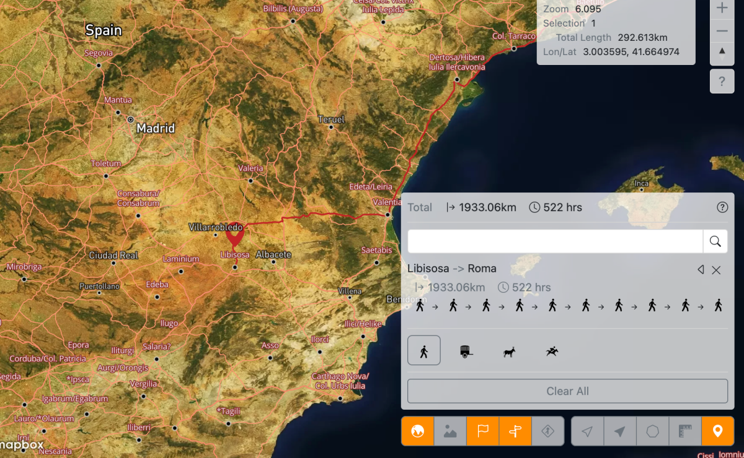Toggle the terrain image layer
744x458 pixels.
(450, 431)
